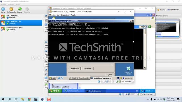Select Símbolo del sistema in XP taskbar
The width and height of the screenshot is (182, 102).
click(x=95, y=91)
